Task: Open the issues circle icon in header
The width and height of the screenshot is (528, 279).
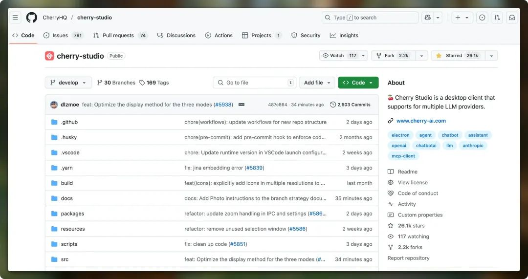Action: 482,18
